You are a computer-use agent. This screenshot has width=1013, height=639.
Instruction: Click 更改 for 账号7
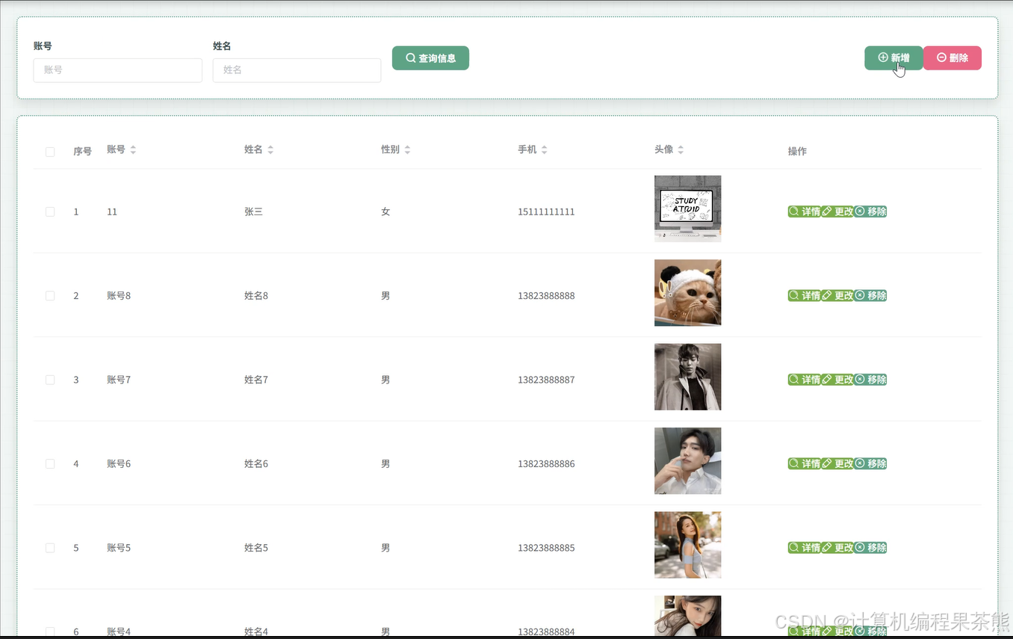tap(837, 380)
